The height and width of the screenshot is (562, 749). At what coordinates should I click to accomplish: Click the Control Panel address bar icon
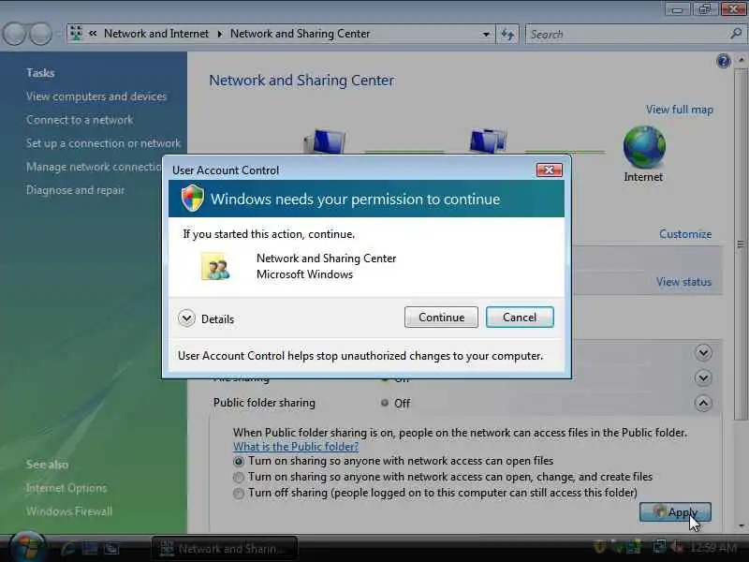click(x=76, y=34)
